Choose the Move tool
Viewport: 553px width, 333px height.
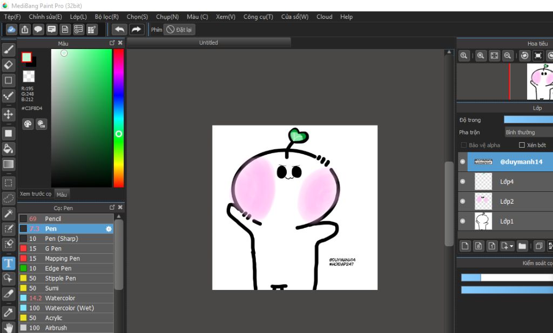(x=9, y=114)
